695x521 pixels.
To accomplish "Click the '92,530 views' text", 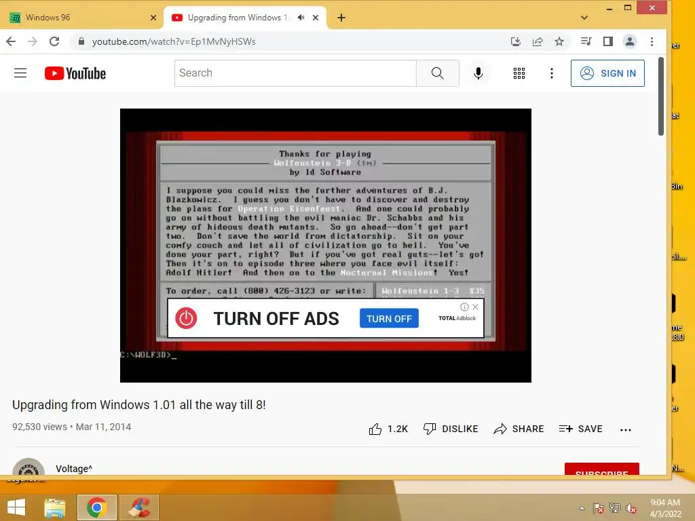I will point(39,427).
